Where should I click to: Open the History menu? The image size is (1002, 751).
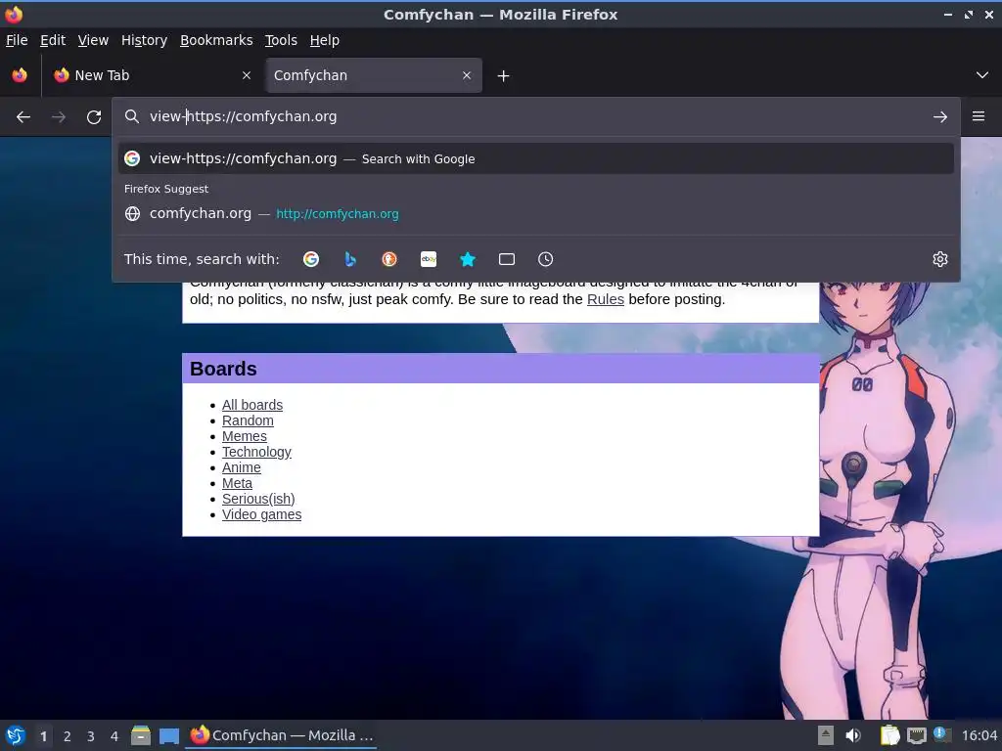point(144,40)
